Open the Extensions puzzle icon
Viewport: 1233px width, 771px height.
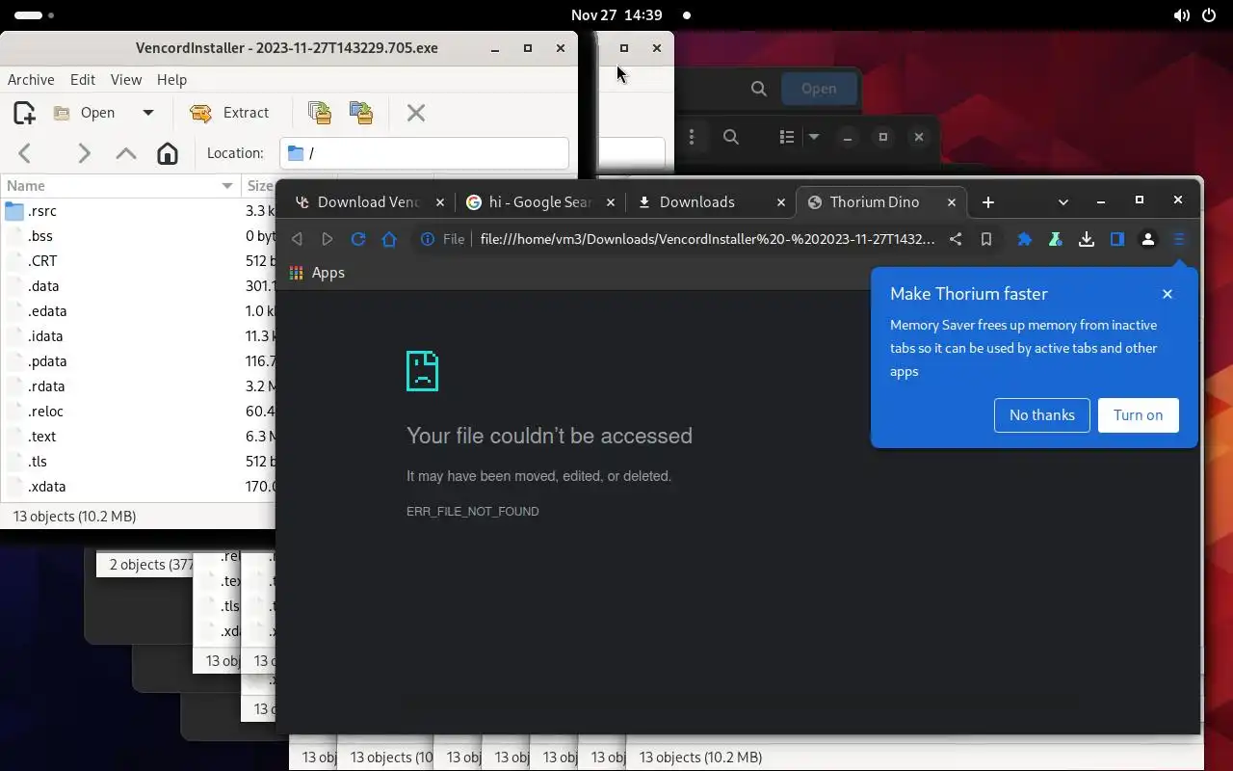pyautogui.click(x=1025, y=239)
